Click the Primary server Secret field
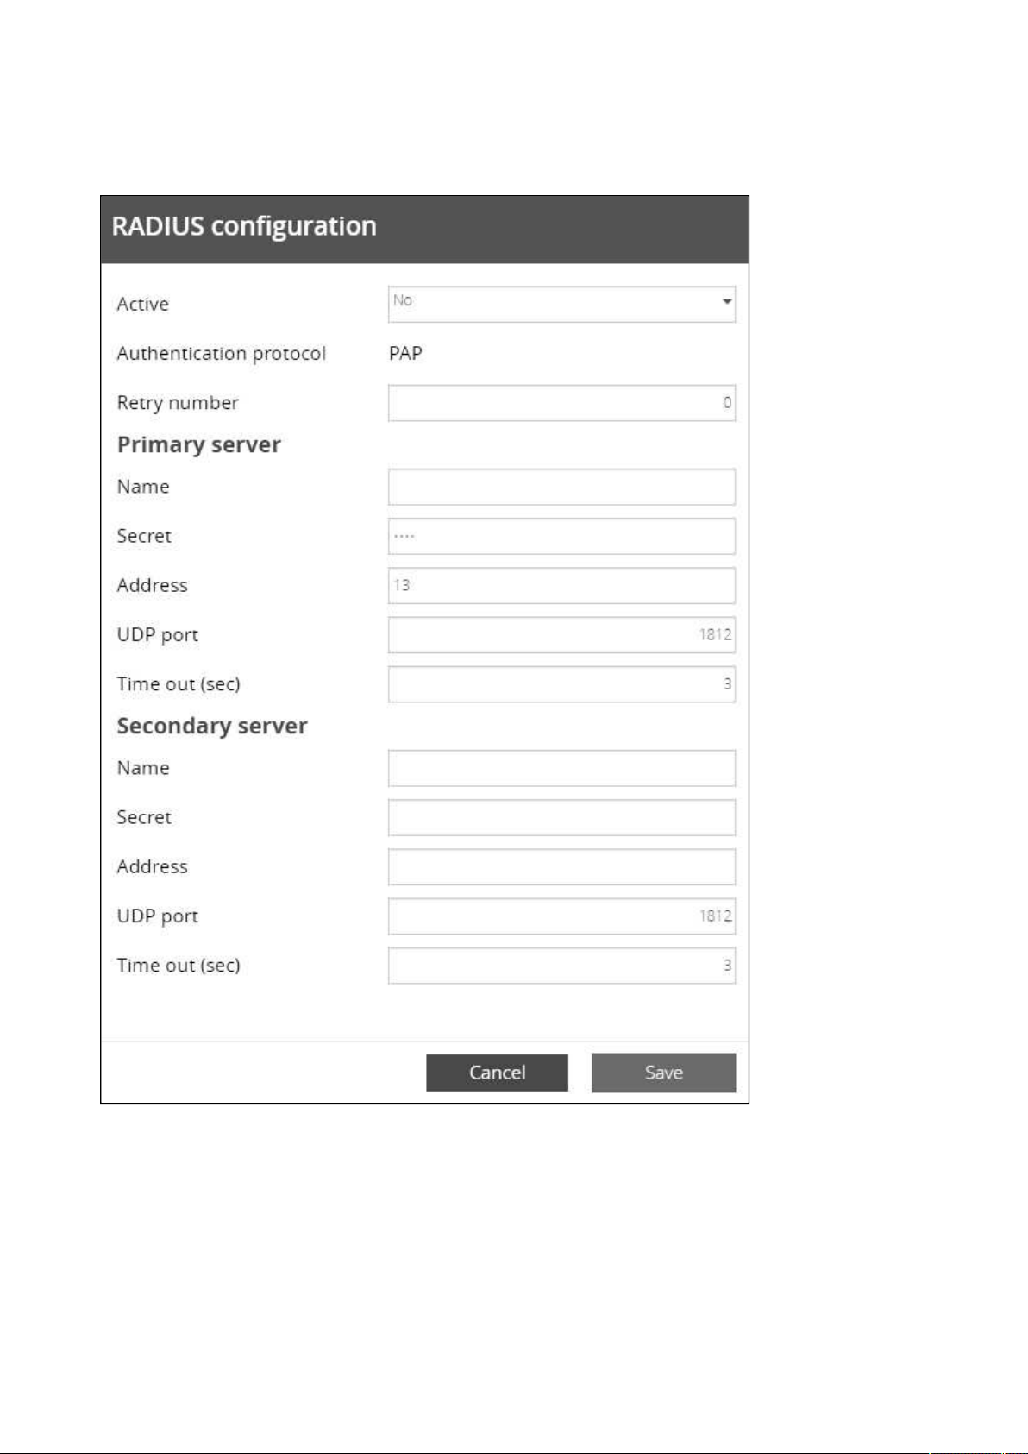This screenshot has height=1454, width=1028. tap(561, 536)
